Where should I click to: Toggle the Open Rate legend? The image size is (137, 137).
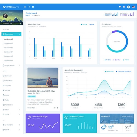[x=109, y=72]
